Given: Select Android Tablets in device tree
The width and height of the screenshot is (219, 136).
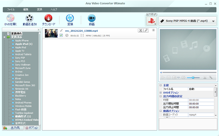Looking at the screenshot, I should [x=23, y=54].
